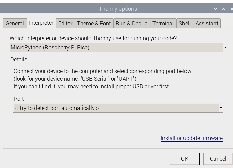
Task: Open the Editor tab
Action: (x=65, y=23)
